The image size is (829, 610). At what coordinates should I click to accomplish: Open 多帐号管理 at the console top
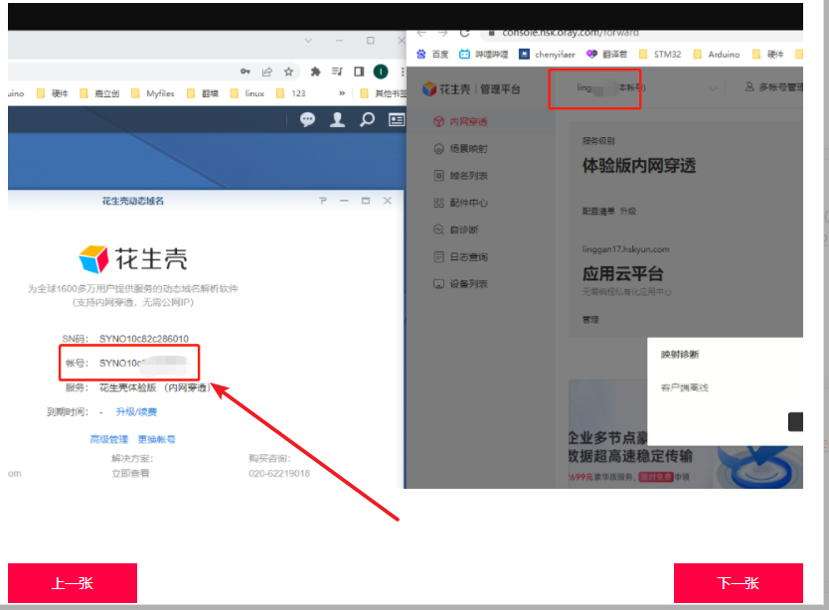point(774,87)
